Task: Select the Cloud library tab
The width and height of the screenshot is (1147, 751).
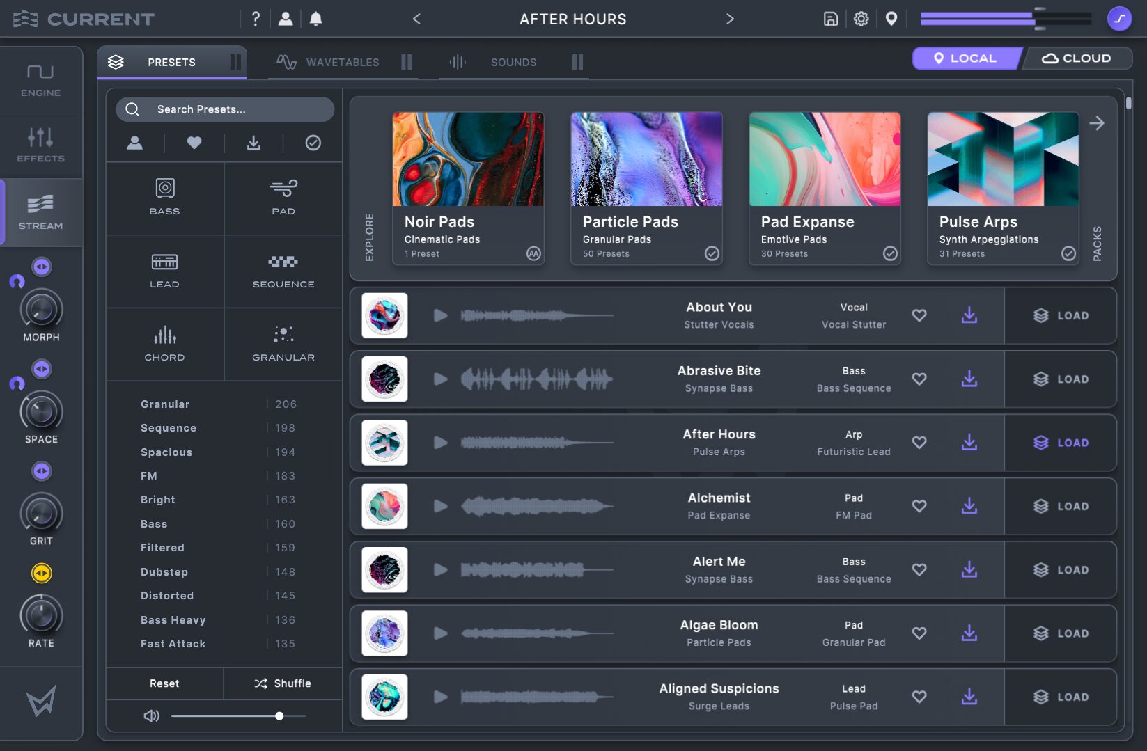Action: click(x=1077, y=58)
